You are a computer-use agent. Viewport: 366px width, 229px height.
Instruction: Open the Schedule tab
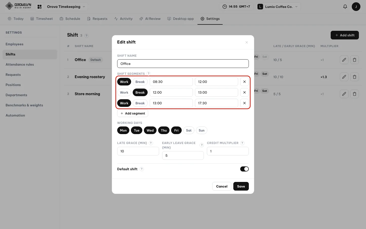point(70,19)
